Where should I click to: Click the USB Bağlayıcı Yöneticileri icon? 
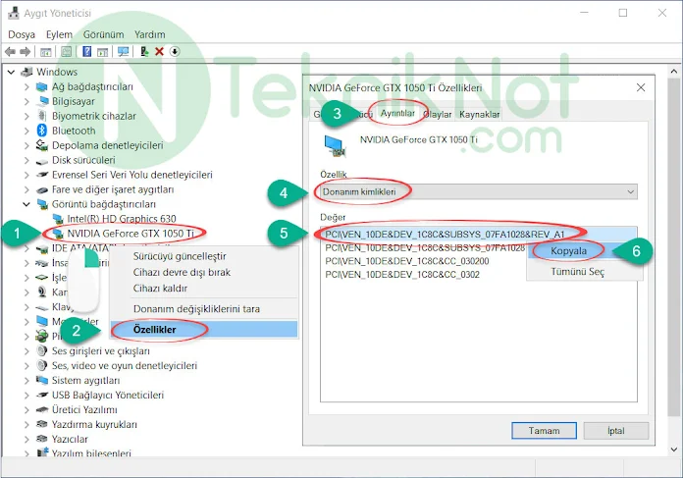42,395
